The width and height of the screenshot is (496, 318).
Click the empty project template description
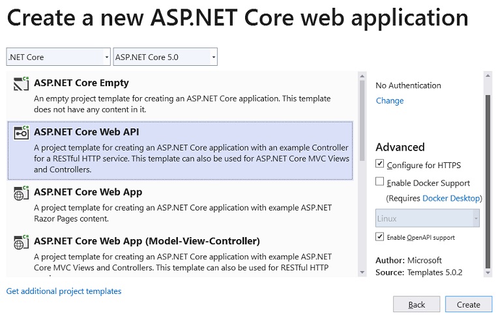click(x=182, y=104)
